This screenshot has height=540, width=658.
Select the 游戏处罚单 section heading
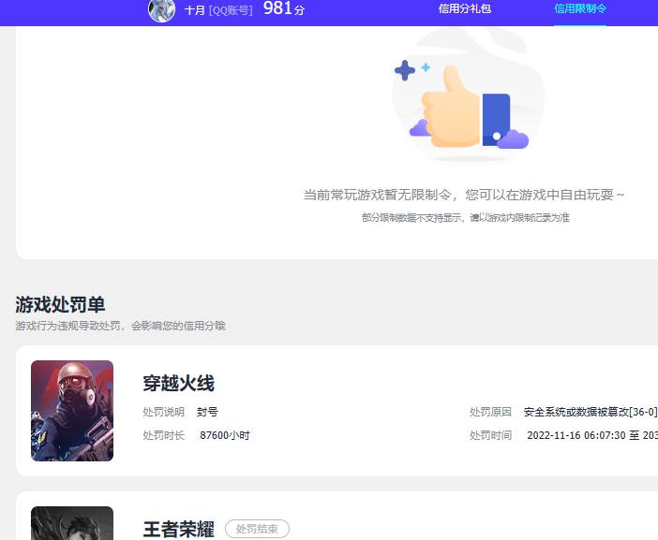pyautogui.click(x=60, y=304)
